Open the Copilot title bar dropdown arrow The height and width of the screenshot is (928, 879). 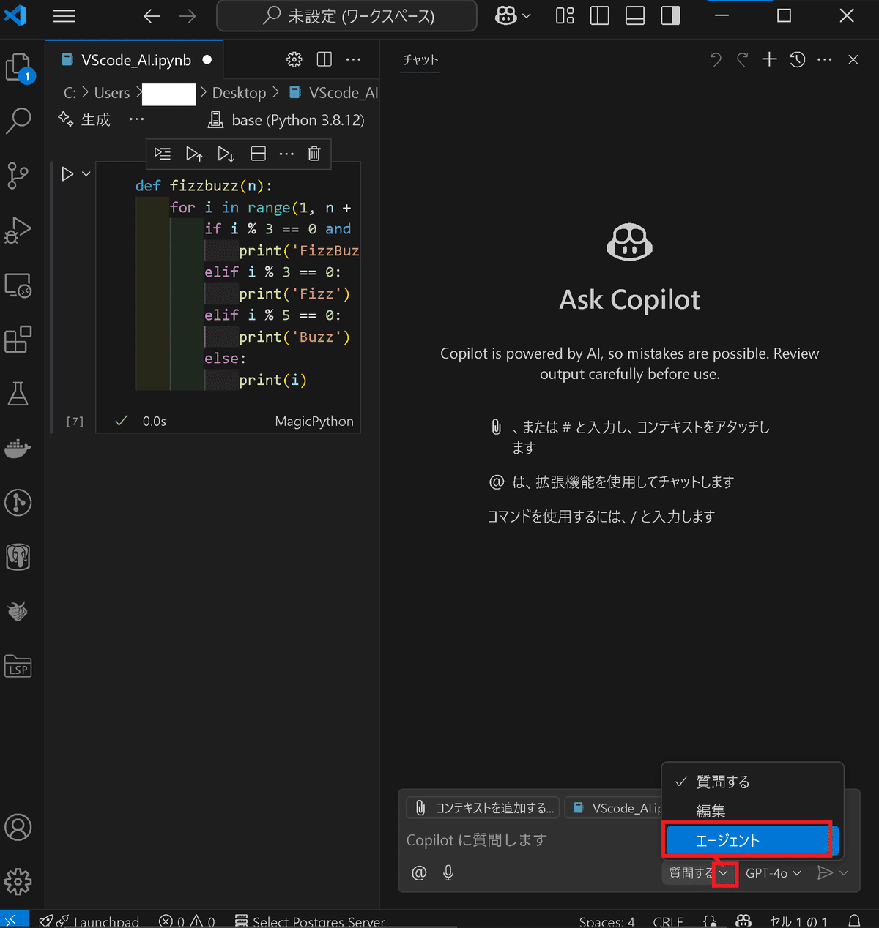pos(527,16)
